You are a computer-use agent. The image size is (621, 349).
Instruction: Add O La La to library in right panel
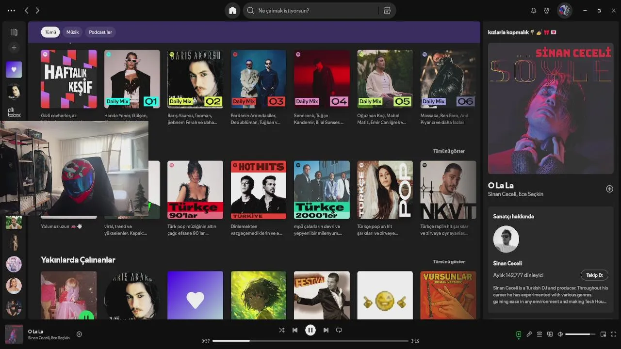coord(610,189)
